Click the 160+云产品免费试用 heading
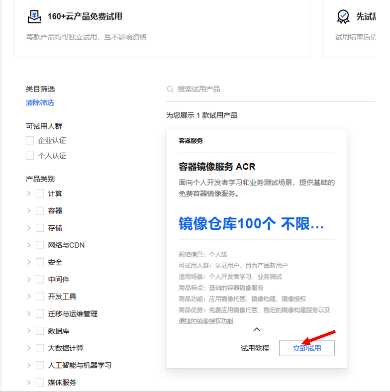The width and height of the screenshot is (390, 392). (85, 16)
